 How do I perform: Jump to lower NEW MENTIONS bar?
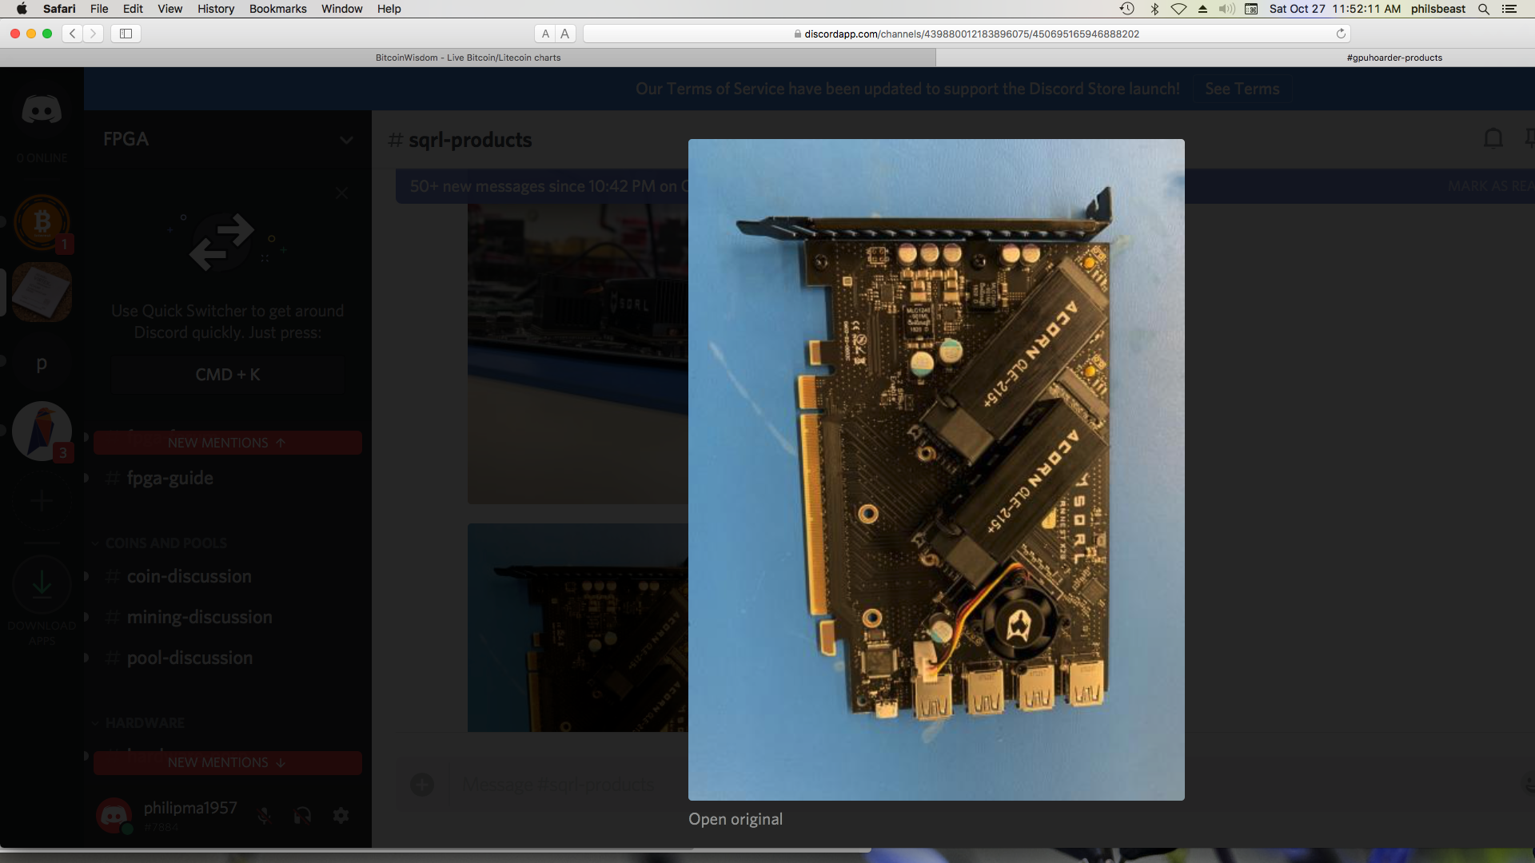coord(228,762)
